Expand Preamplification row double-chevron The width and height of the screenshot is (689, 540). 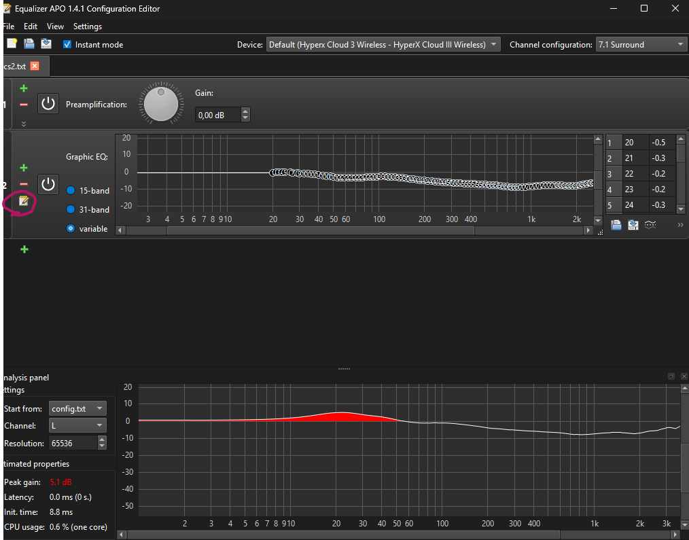[24, 124]
